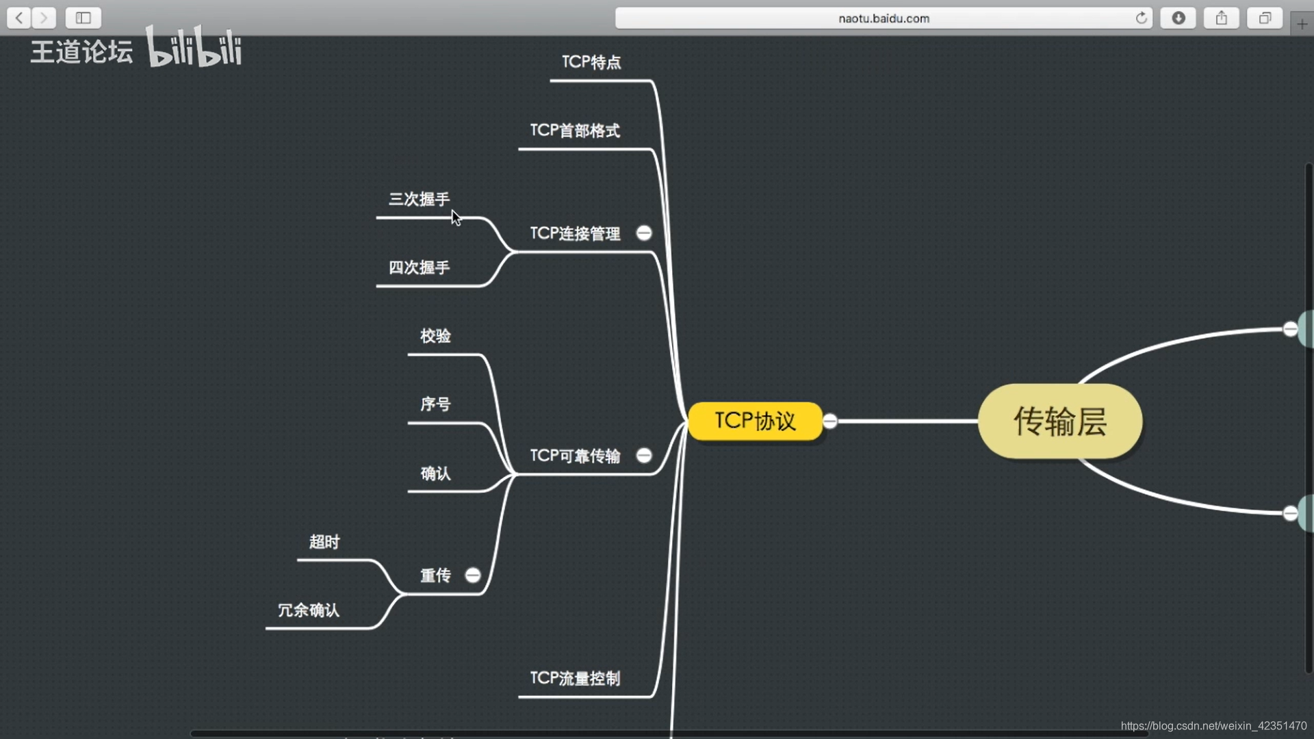Select the 确认 node

pyautogui.click(x=435, y=474)
